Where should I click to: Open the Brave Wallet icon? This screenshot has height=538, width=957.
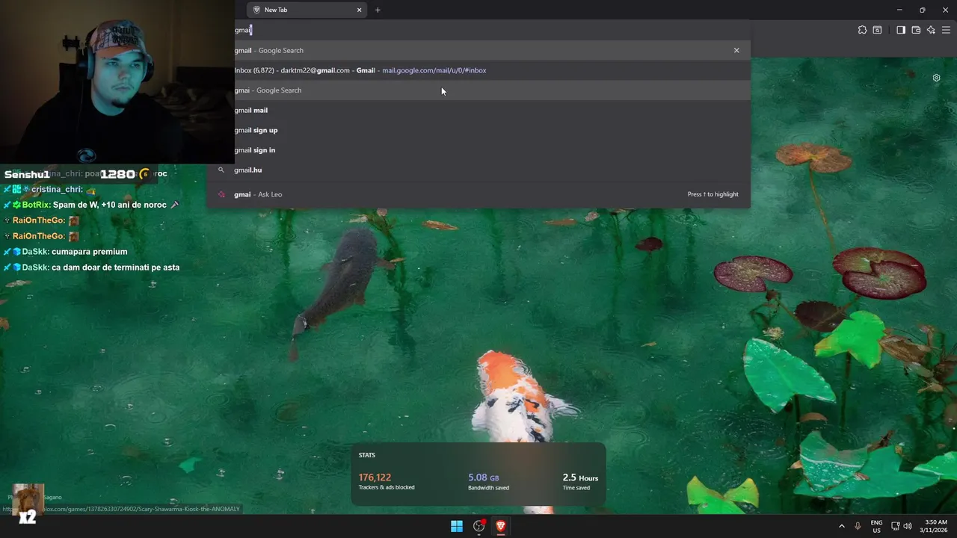tap(916, 30)
